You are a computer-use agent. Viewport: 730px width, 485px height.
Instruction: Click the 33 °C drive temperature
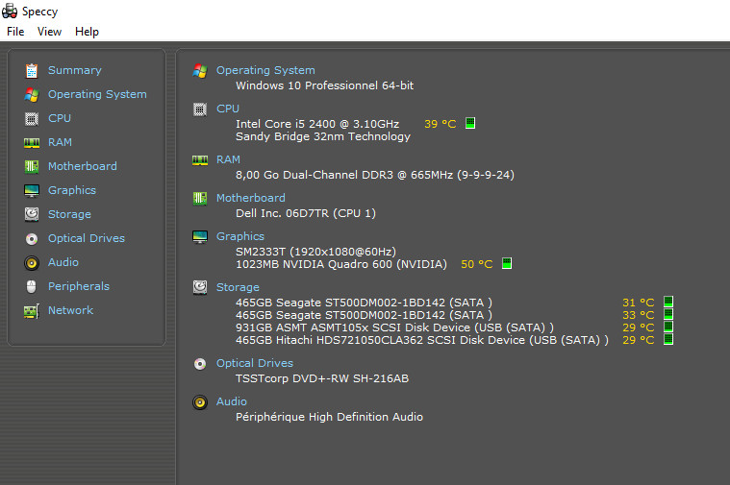[639, 315]
